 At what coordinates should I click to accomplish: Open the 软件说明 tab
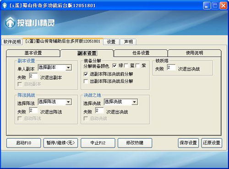click(12, 42)
